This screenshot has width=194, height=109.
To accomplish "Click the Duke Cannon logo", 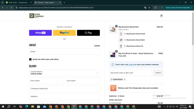I will [36, 16].
